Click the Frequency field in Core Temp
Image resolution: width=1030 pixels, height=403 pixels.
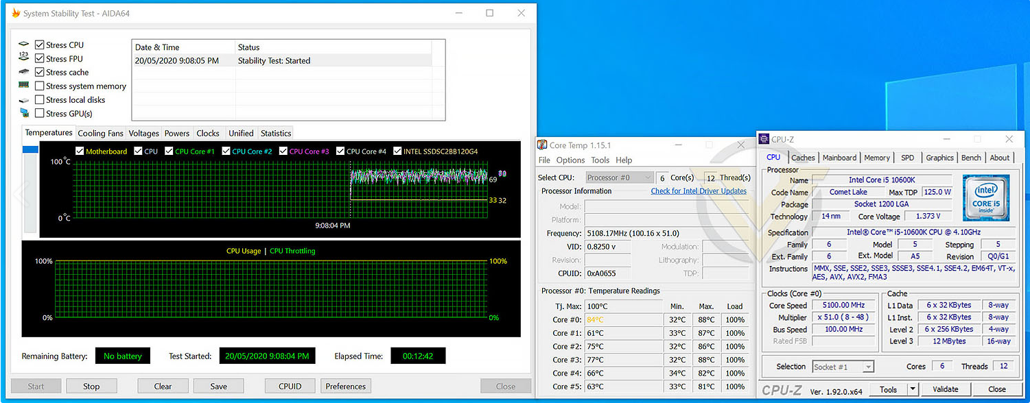[x=666, y=233]
